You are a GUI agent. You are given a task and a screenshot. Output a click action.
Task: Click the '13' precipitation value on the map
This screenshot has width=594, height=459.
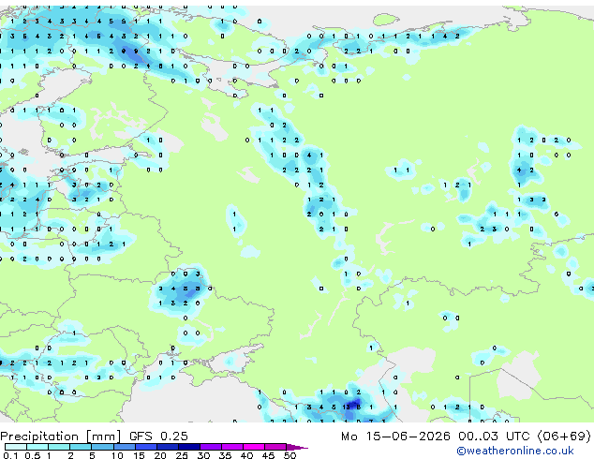click(x=347, y=407)
